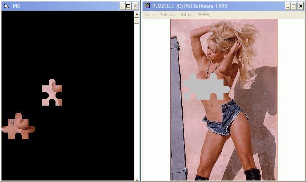Select the lower-left puzzle piece in PKI window
The image size is (306, 182).
[x=18, y=126]
